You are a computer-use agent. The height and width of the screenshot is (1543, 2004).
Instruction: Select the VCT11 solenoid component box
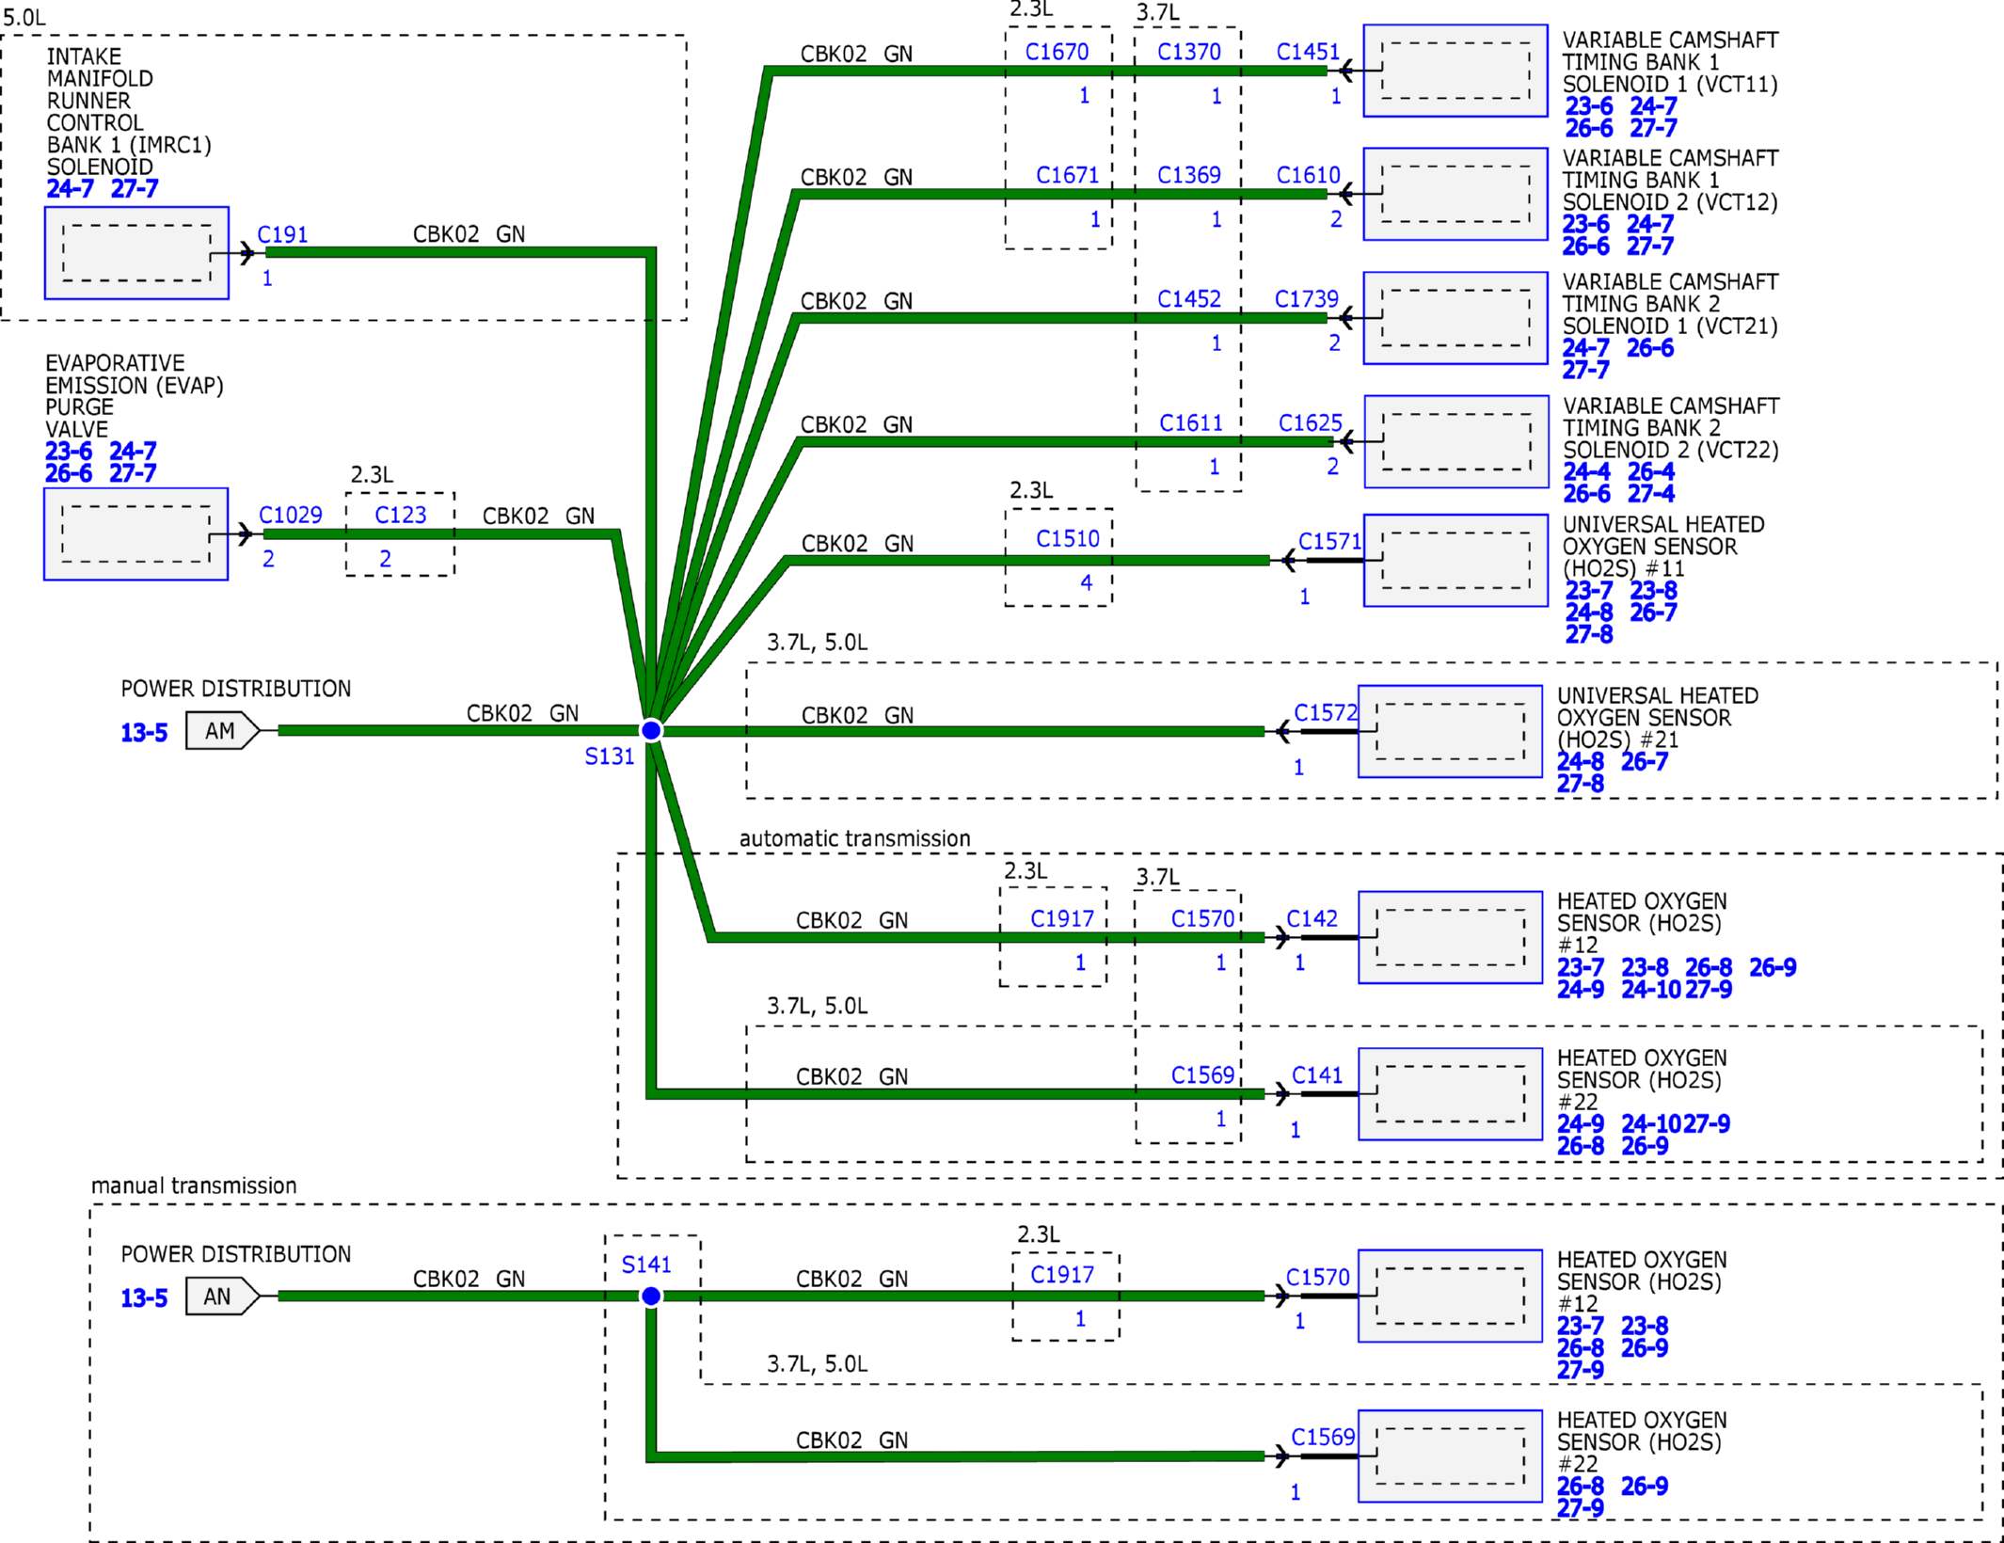1455,71
